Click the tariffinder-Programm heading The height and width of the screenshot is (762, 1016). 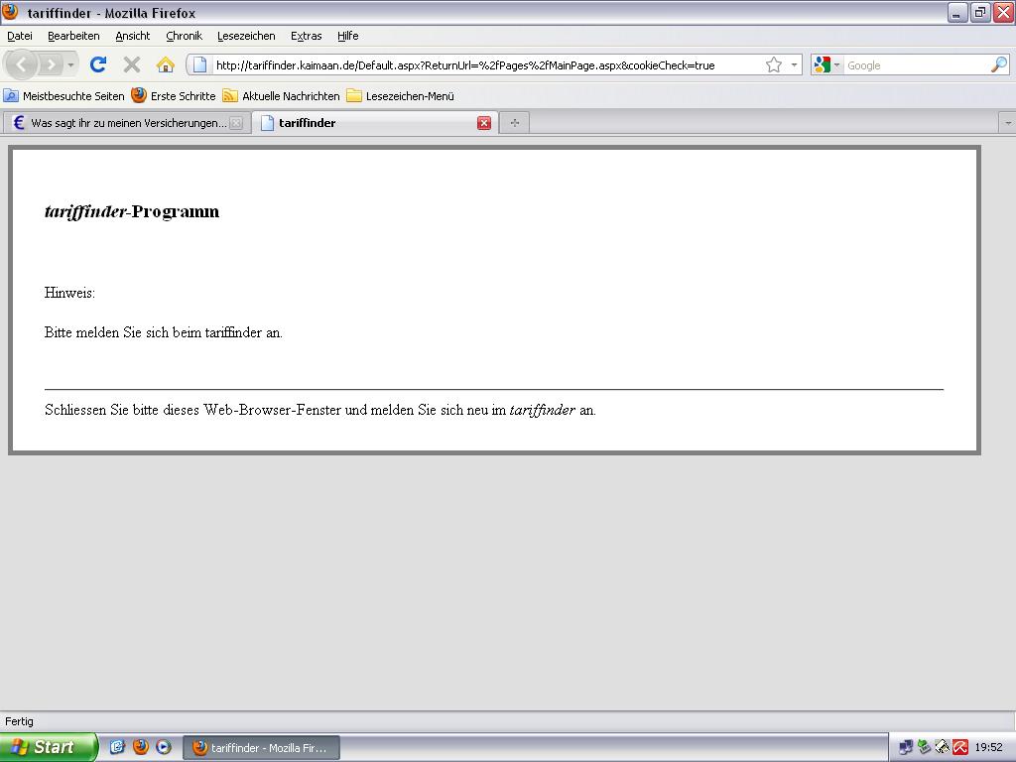tap(132, 211)
